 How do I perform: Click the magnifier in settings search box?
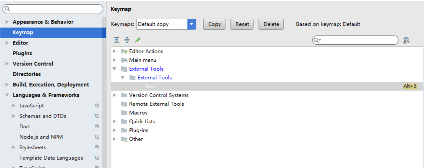tap(7, 9)
